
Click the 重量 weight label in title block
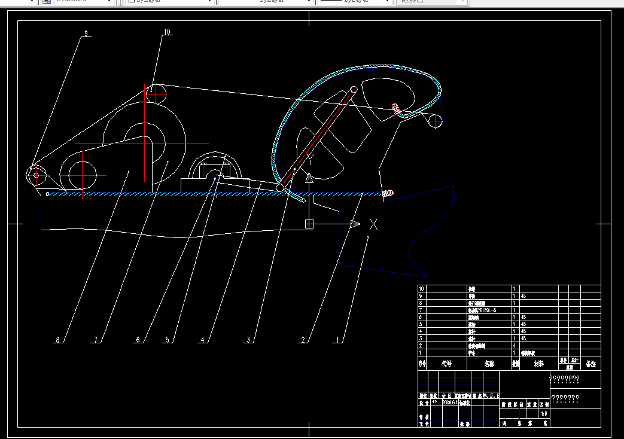point(532,404)
